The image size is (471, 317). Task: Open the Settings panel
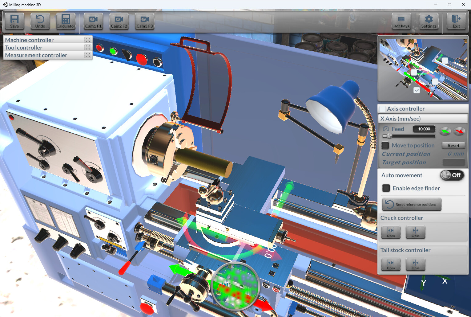(429, 21)
